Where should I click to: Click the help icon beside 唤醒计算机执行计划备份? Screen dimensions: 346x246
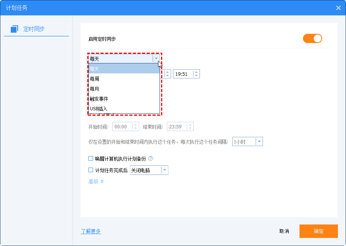point(151,158)
